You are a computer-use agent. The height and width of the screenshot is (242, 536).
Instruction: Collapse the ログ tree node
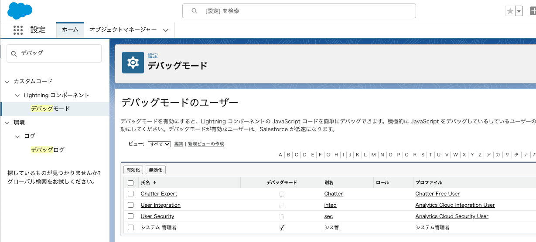coord(17,136)
